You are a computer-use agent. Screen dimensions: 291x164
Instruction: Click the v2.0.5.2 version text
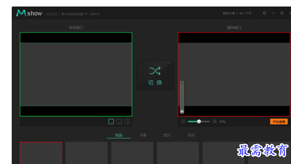point(52,14)
